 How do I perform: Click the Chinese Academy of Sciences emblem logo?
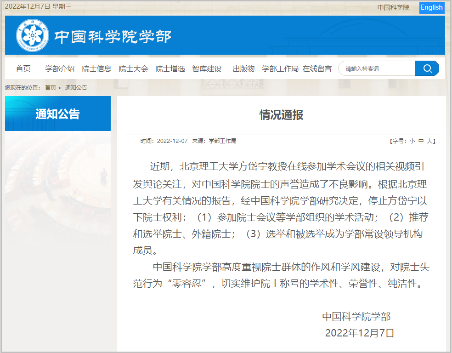(31, 34)
